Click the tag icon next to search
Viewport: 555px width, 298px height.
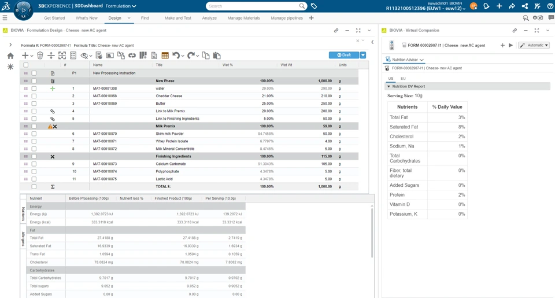point(313,6)
